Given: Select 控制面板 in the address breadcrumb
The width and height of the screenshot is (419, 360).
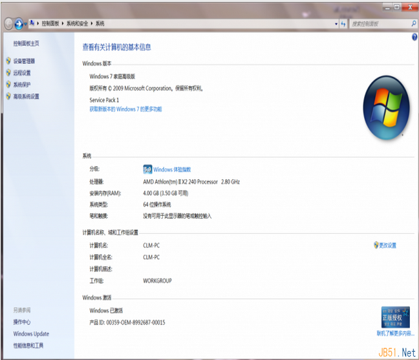Looking at the screenshot, I should [x=50, y=23].
